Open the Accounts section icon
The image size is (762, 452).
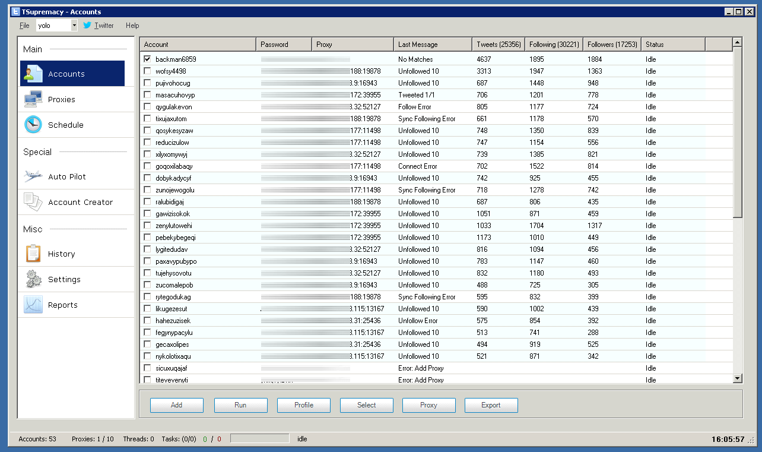33,74
